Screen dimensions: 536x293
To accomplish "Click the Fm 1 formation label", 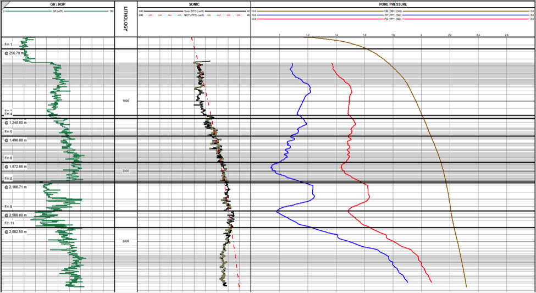I will click(8, 45).
